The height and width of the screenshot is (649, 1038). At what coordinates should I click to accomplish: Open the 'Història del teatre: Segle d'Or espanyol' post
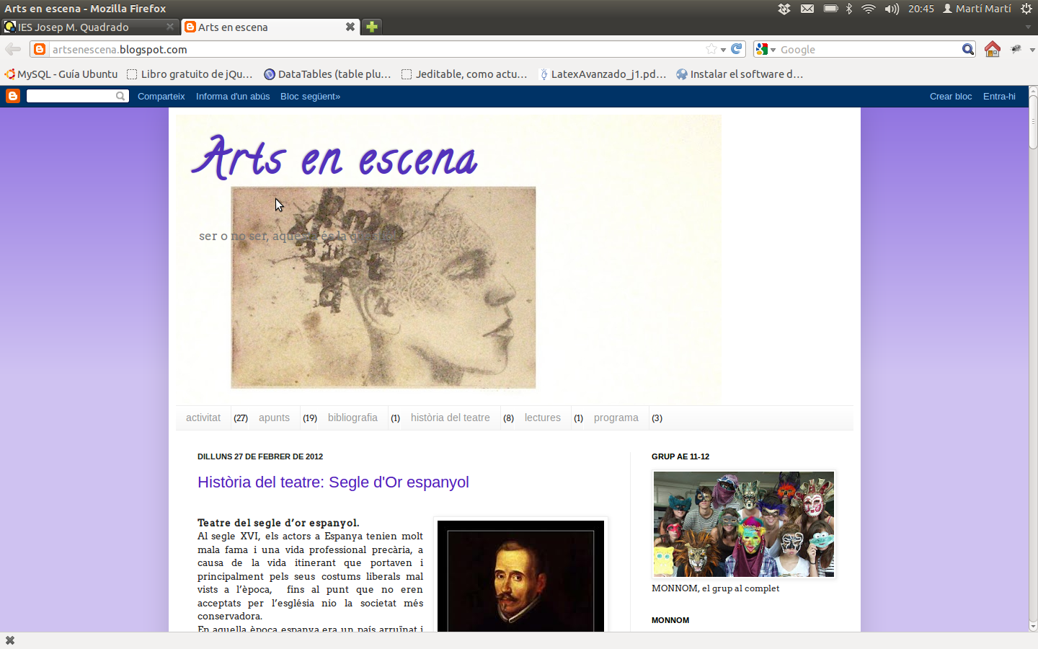[333, 482]
